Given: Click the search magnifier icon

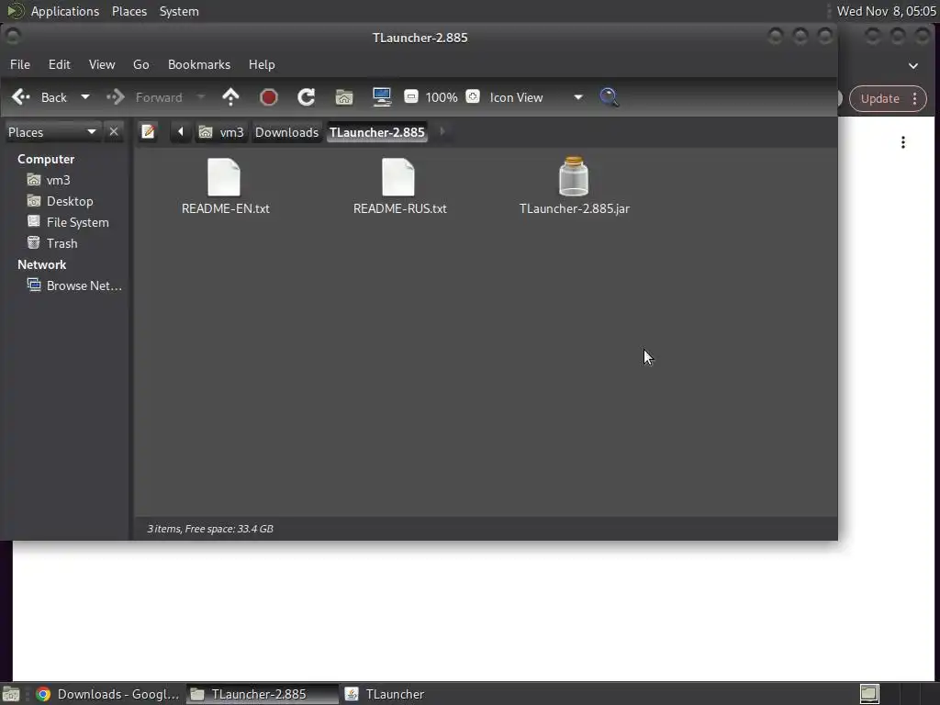Looking at the screenshot, I should point(610,97).
